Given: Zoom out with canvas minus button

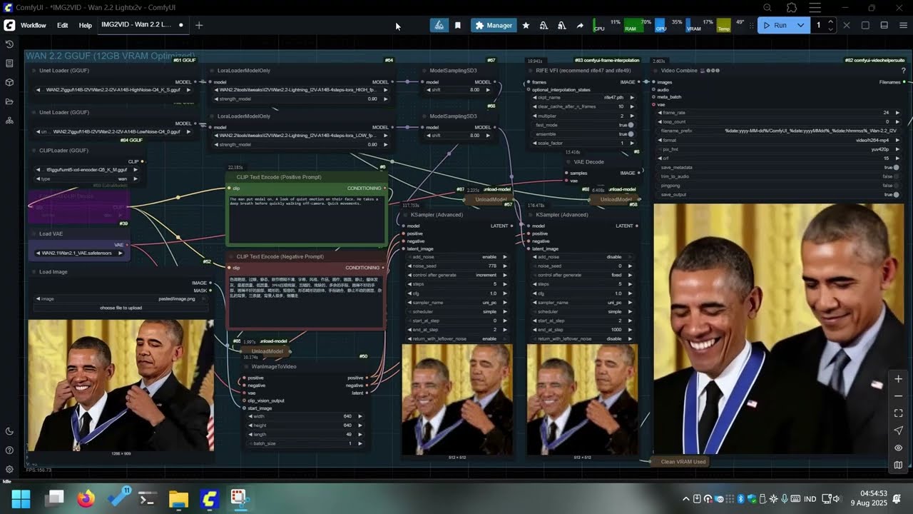Looking at the screenshot, I should coord(899,396).
